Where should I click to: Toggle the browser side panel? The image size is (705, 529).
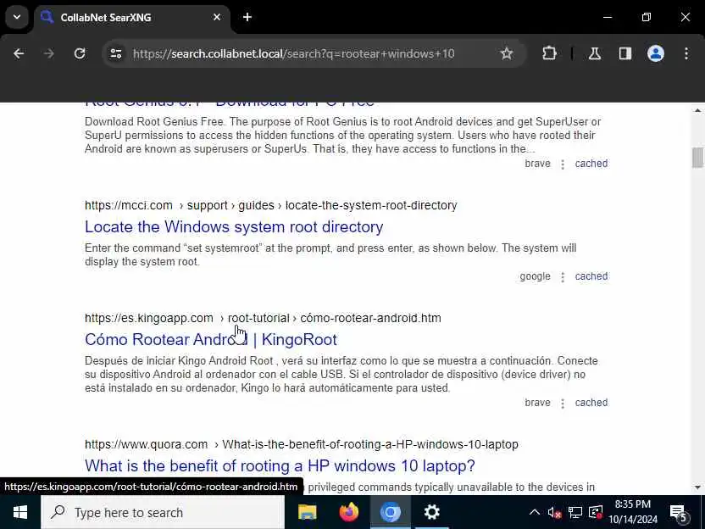click(x=625, y=53)
